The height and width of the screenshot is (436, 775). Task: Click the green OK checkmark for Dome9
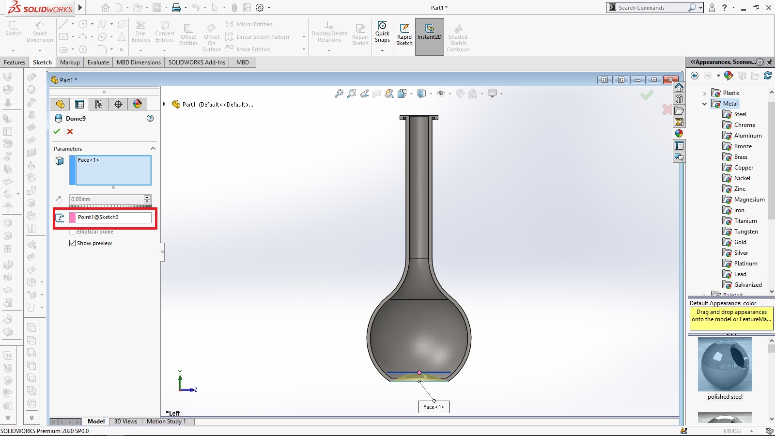tap(57, 131)
